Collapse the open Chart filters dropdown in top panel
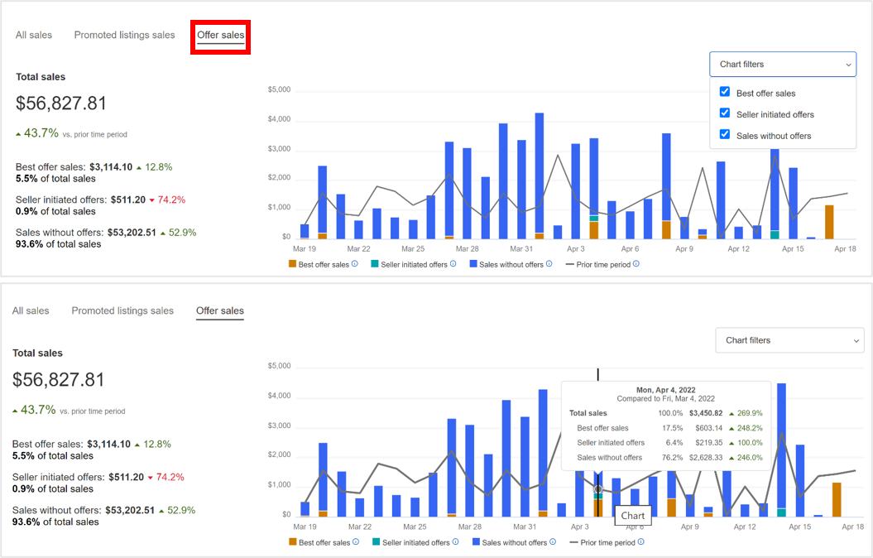 tap(782, 65)
